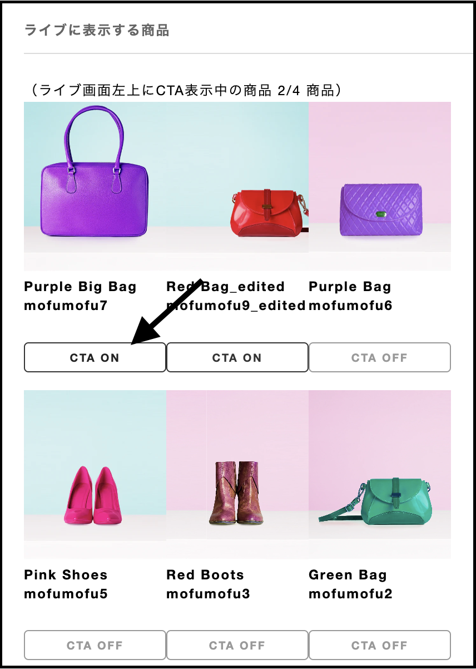Screen dimensions: 476x669
Task: Click the Purple Big Bag product name
Action: (x=81, y=287)
